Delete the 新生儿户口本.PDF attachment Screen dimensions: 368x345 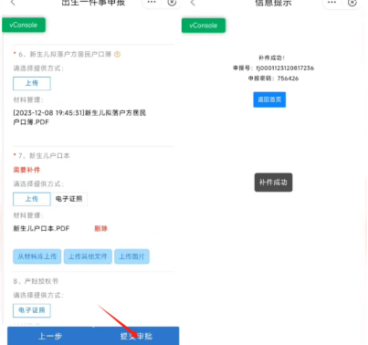tap(101, 228)
